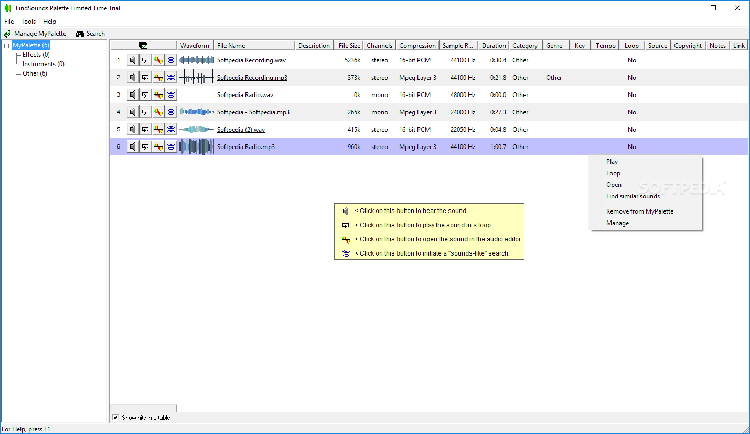Start sounds-like search for Softpedia Recording.mp3
Viewport: 750px width, 434px height.
[x=170, y=78]
